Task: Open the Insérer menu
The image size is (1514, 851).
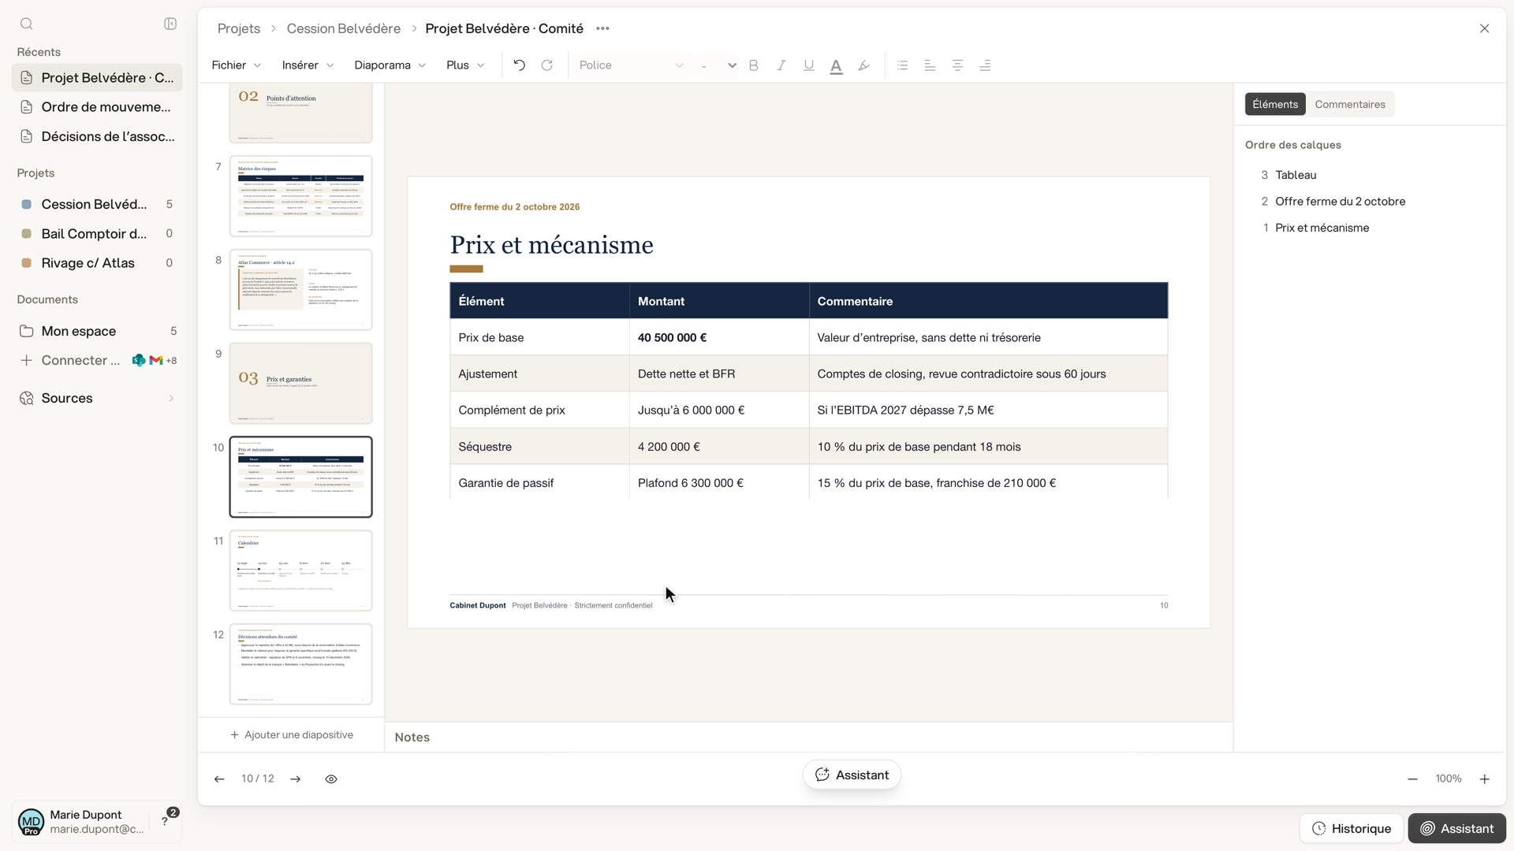Action: click(308, 65)
